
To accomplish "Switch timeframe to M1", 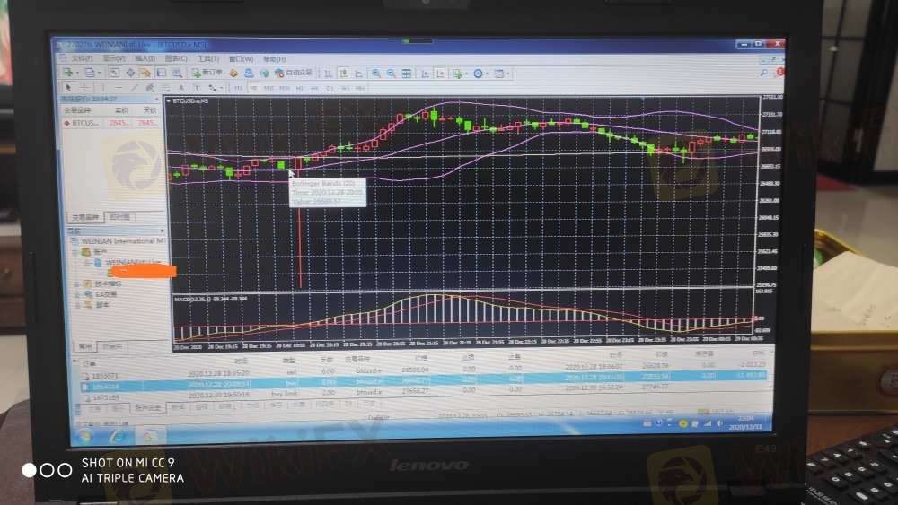I will coord(238,88).
